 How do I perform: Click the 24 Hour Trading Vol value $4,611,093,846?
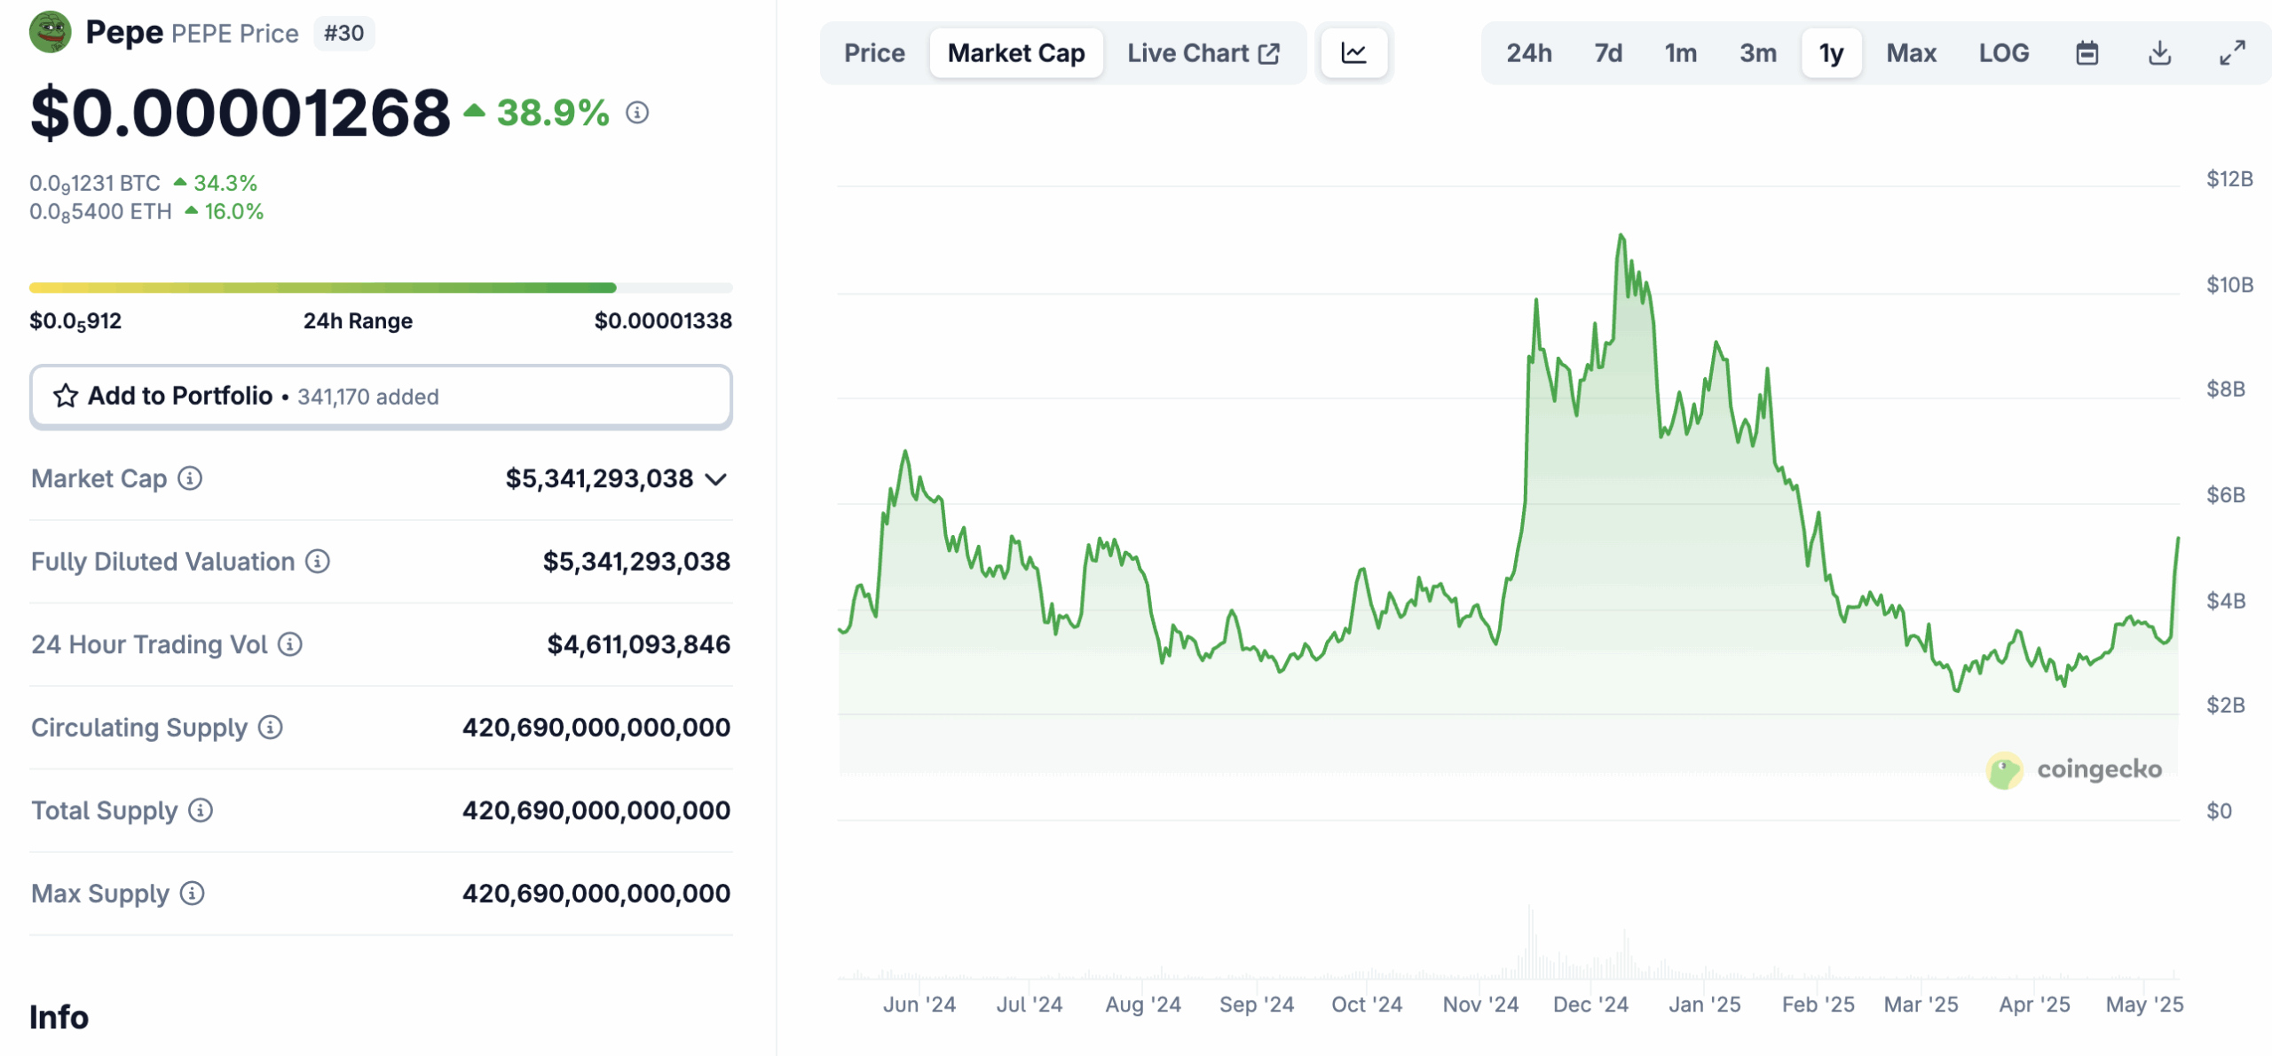click(x=639, y=644)
